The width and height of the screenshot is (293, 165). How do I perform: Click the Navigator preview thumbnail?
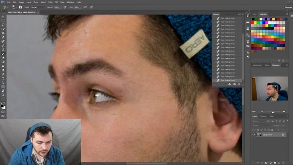(x=270, y=88)
